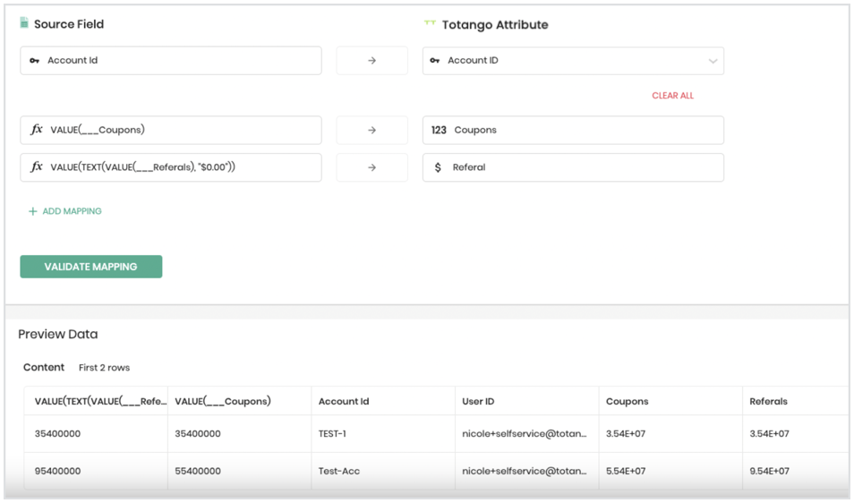Click Clear All link
The height and width of the screenshot is (503, 854).
[x=672, y=96]
